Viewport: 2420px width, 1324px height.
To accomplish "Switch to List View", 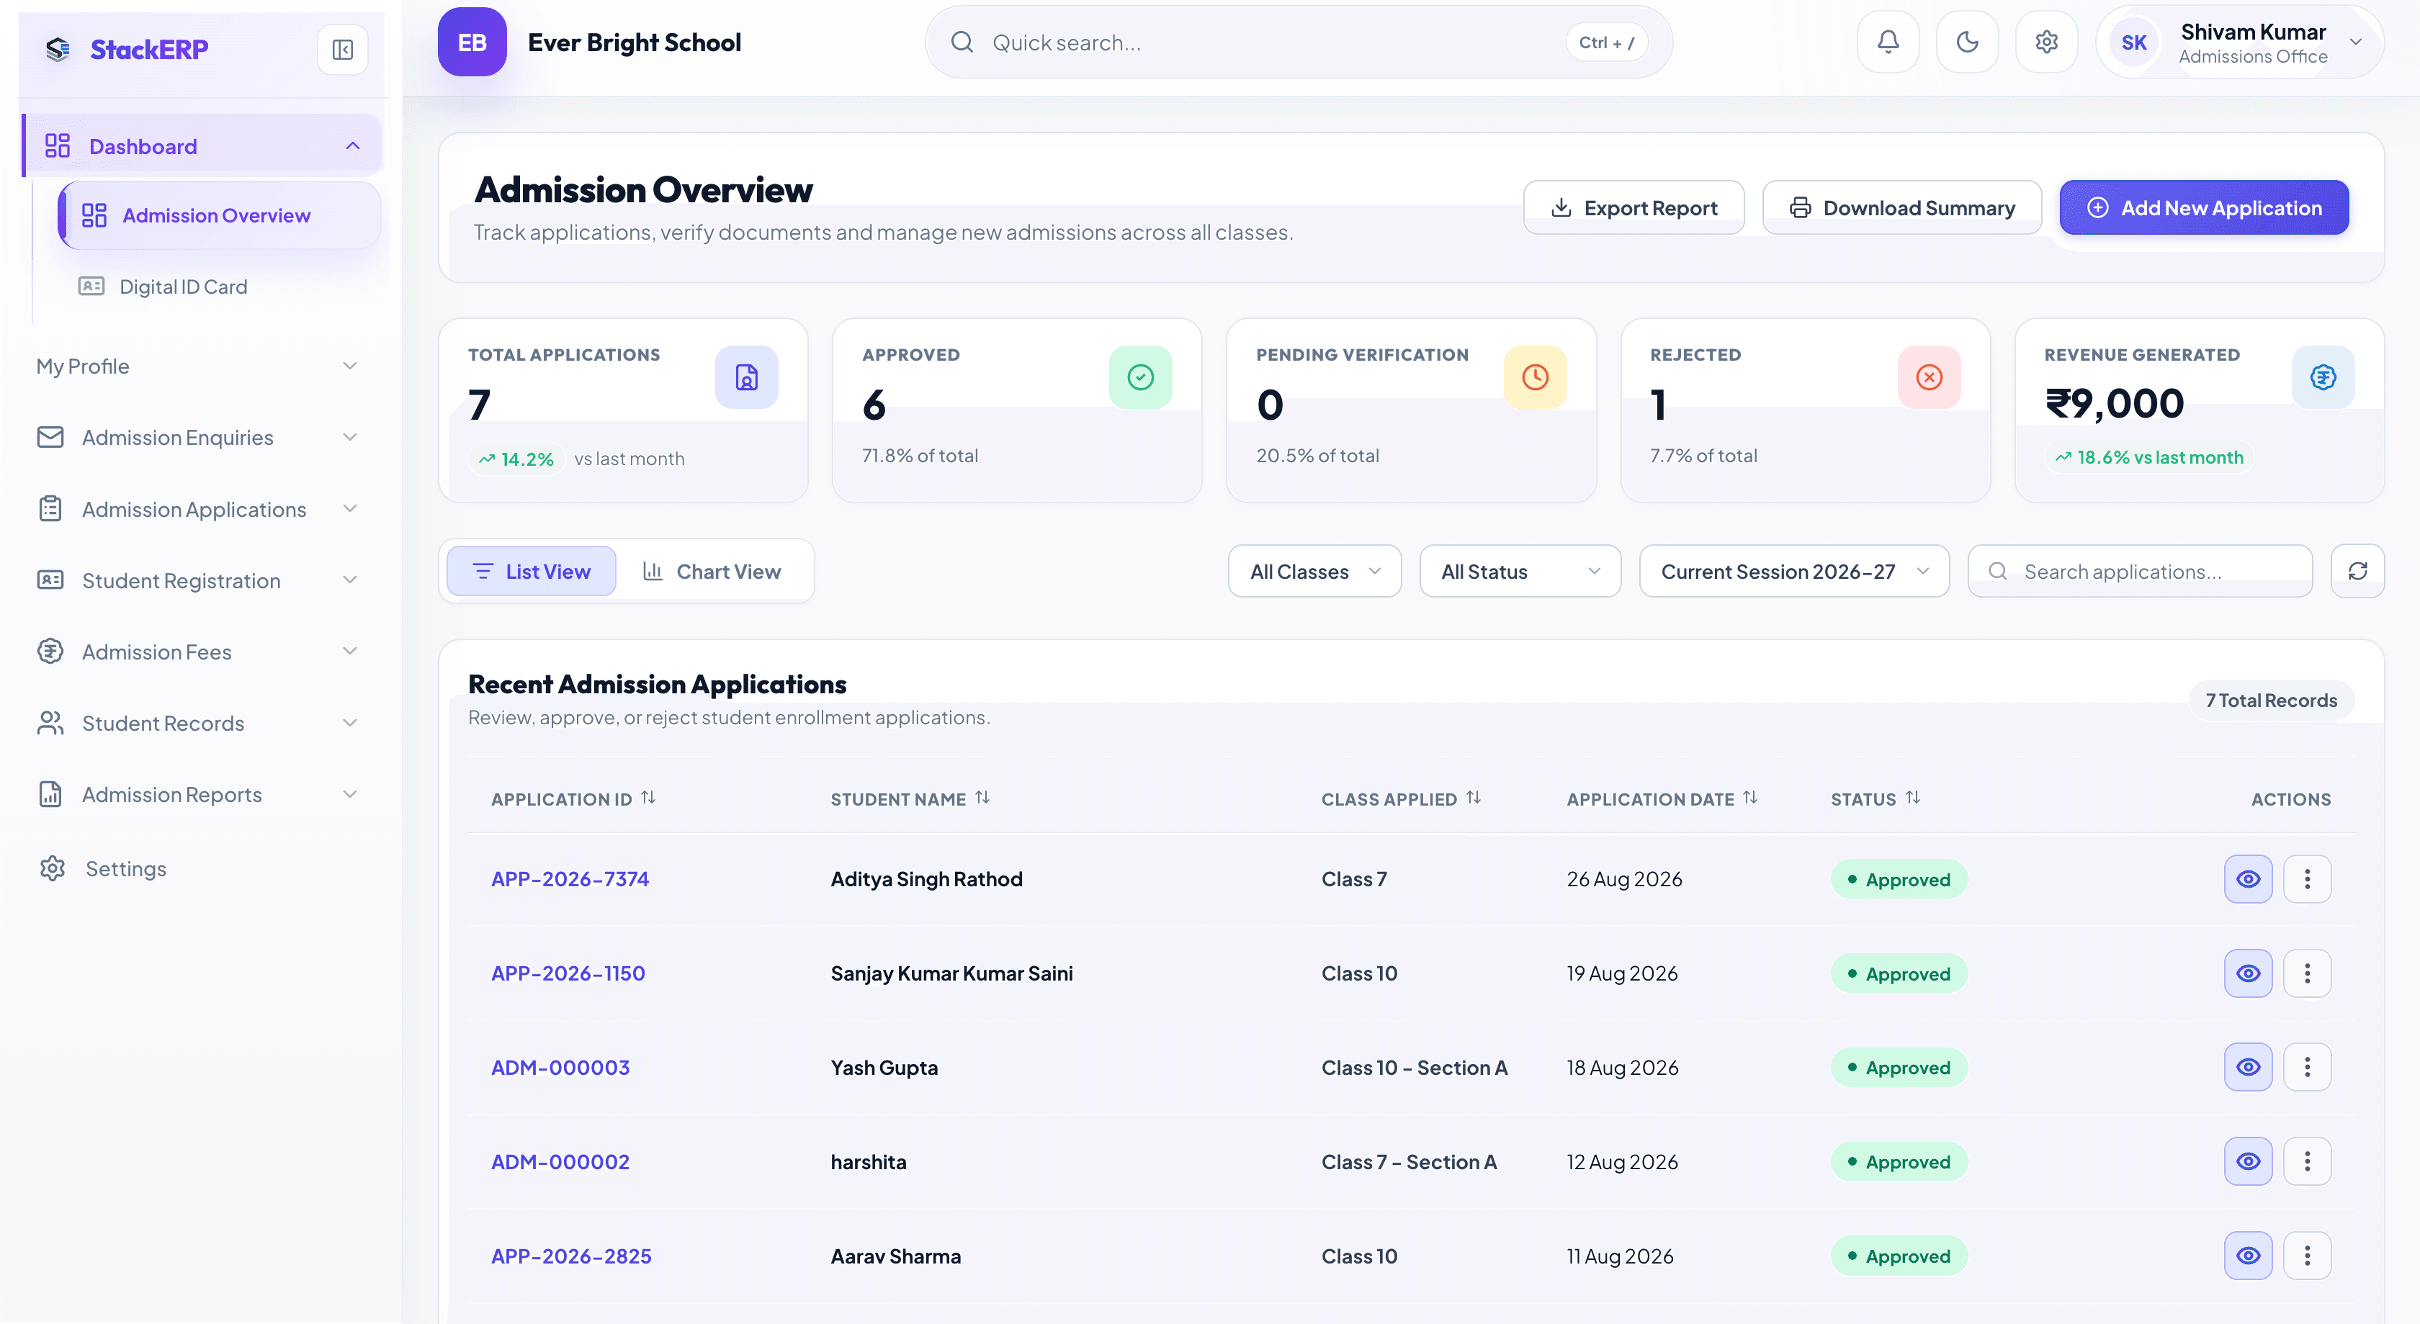I will coord(531,571).
